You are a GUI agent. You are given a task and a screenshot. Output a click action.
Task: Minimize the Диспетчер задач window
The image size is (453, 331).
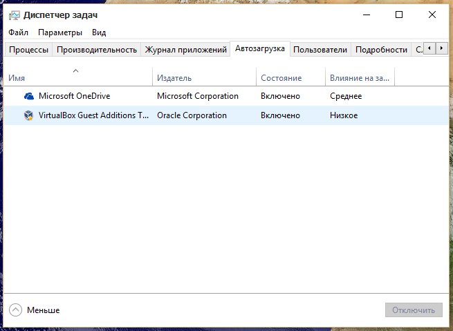(367, 15)
